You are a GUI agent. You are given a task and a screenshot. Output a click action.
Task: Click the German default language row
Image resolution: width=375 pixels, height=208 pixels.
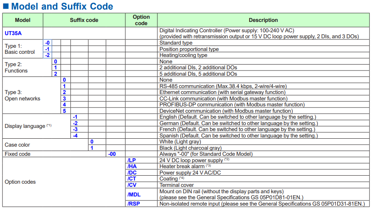239,123
